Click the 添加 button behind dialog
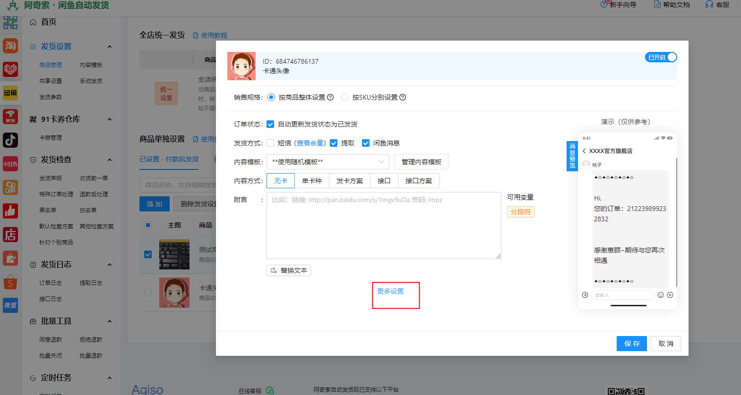Screen dimensions: 741x395 point(155,204)
